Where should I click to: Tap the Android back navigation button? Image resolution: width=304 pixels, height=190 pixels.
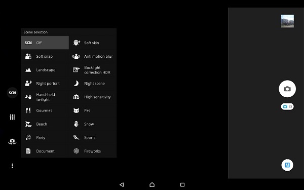coord(122,184)
